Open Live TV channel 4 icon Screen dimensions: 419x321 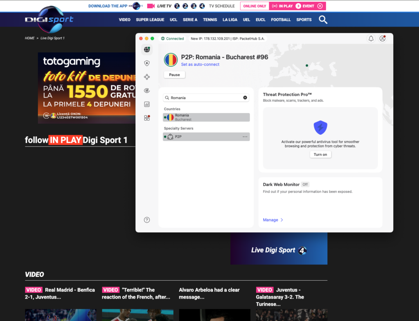202,6
